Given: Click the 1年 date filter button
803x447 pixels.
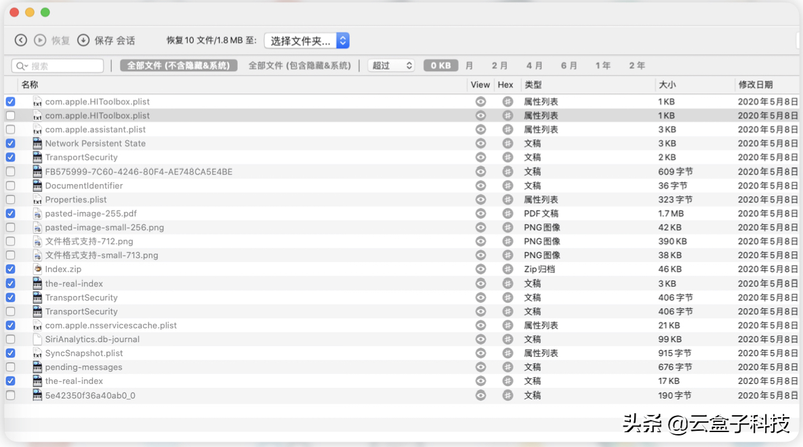Looking at the screenshot, I should coord(602,66).
